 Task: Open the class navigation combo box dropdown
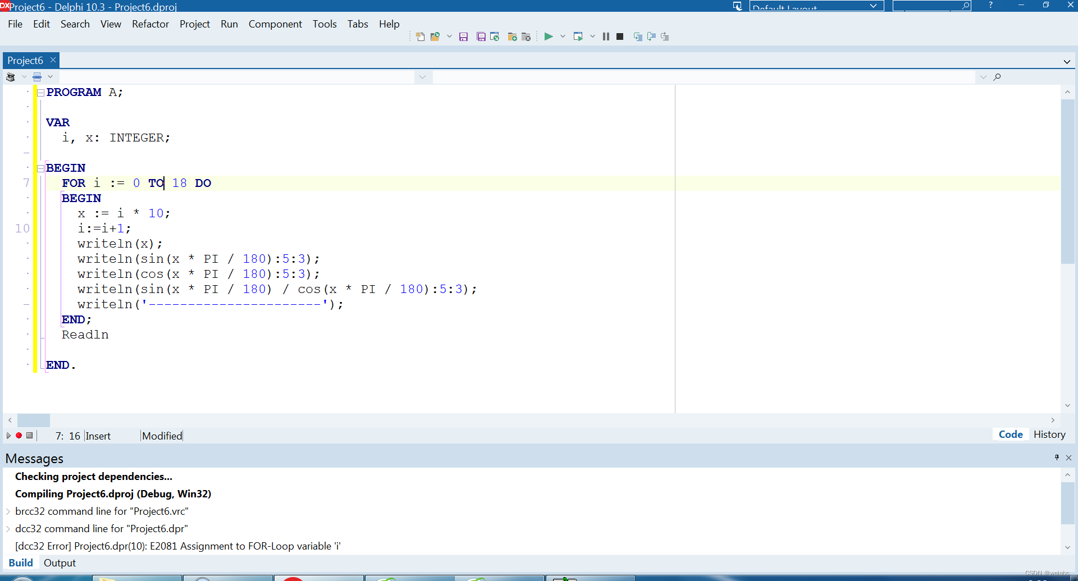coord(422,77)
